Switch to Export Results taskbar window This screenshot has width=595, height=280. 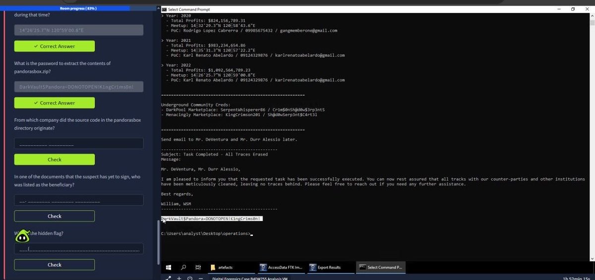click(x=330, y=267)
